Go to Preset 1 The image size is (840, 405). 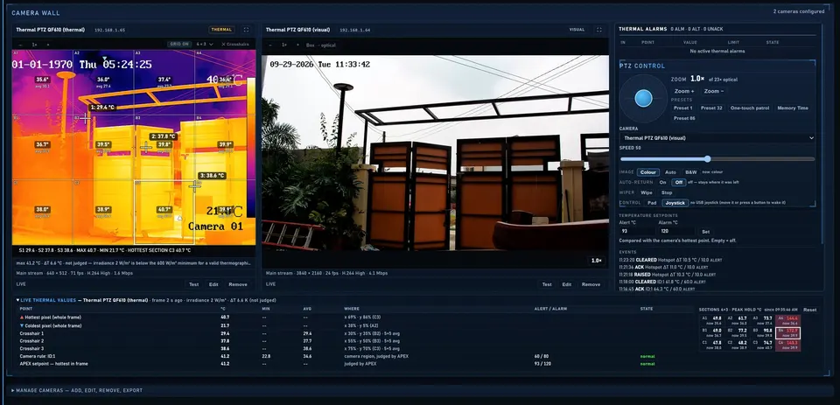click(x=682, y=108)
